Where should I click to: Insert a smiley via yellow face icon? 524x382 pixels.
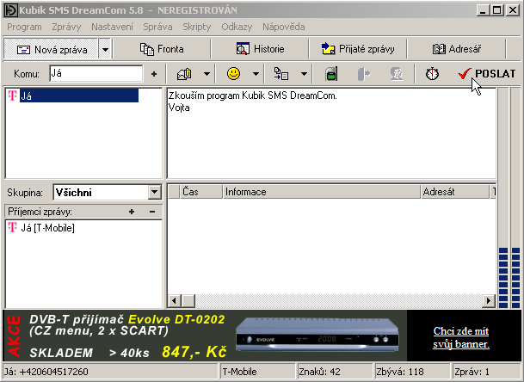(x=233, y=73)
